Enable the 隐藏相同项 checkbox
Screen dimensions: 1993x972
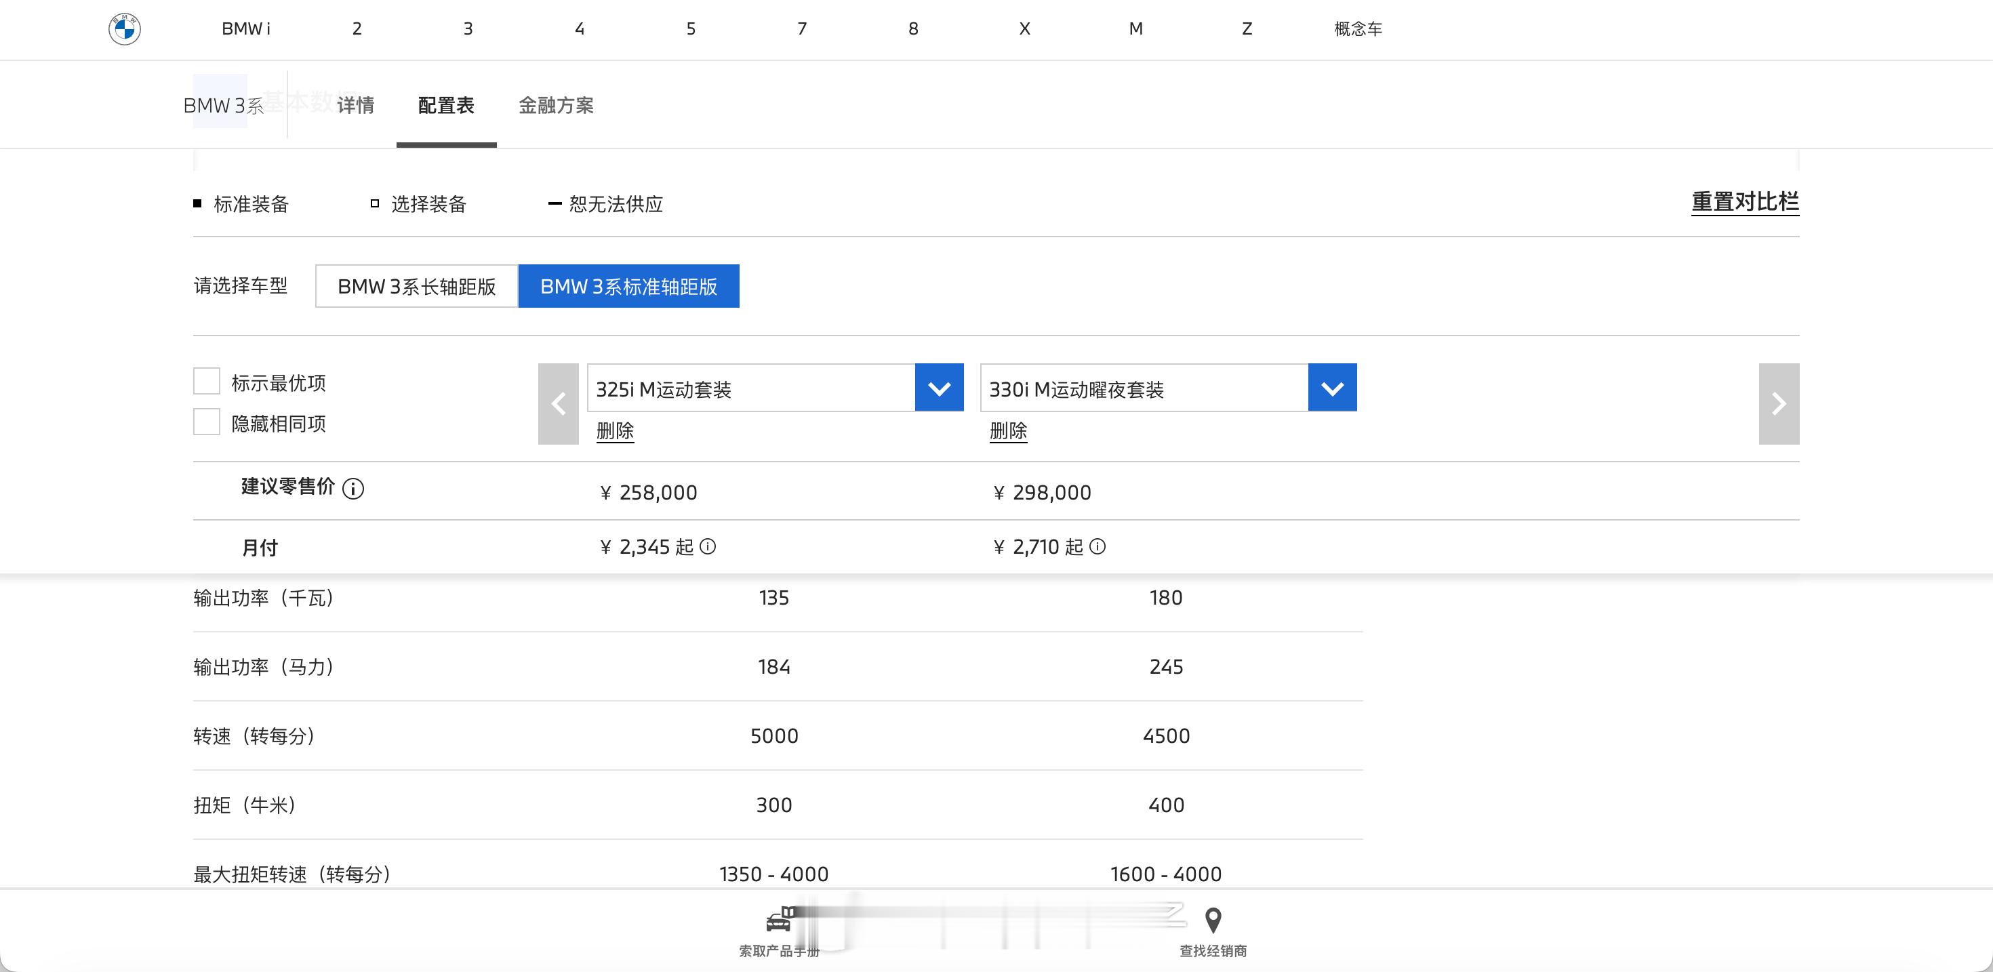coord(207,422)
